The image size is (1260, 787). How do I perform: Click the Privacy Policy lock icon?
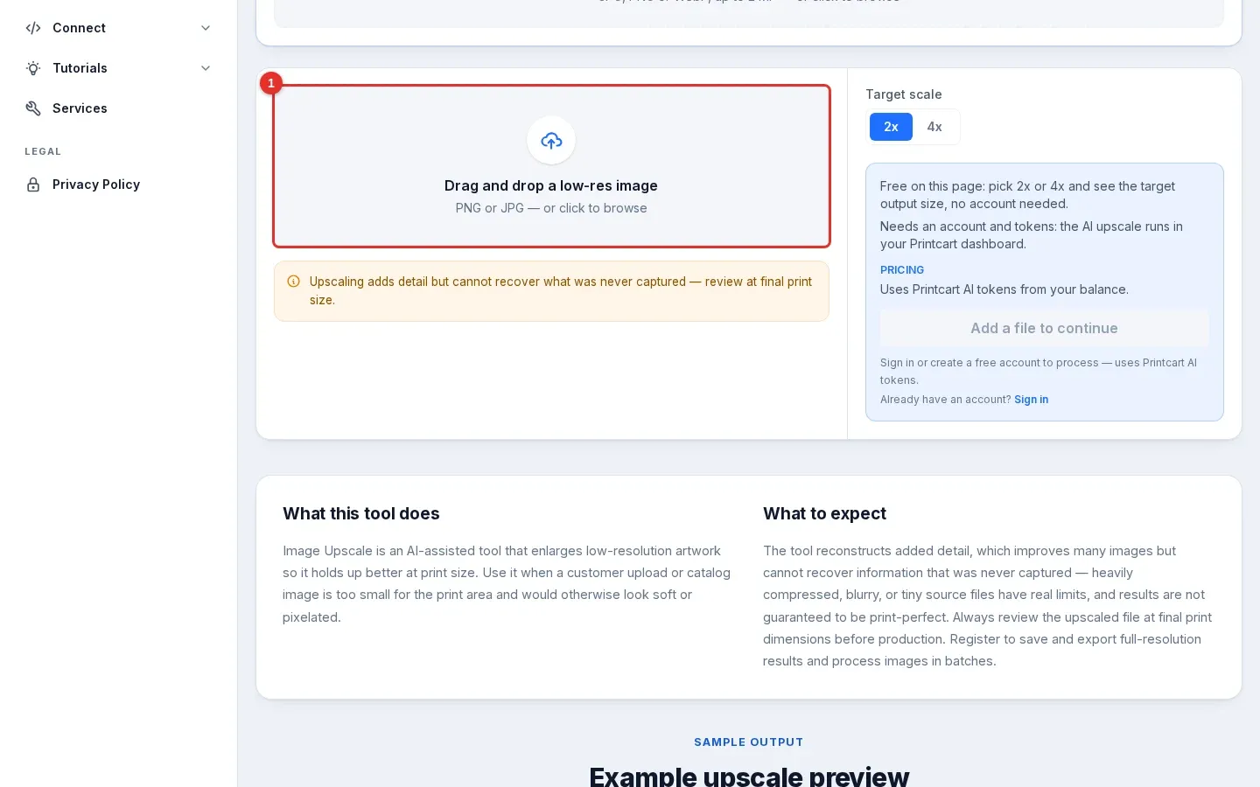(x=33, y=185)
